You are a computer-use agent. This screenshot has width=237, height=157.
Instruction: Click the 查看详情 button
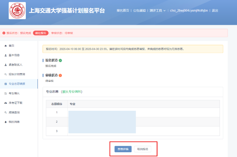click(123, 149)
